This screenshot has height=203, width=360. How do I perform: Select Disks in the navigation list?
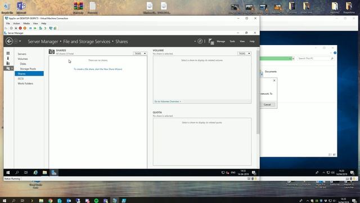(x=23, y=64)
